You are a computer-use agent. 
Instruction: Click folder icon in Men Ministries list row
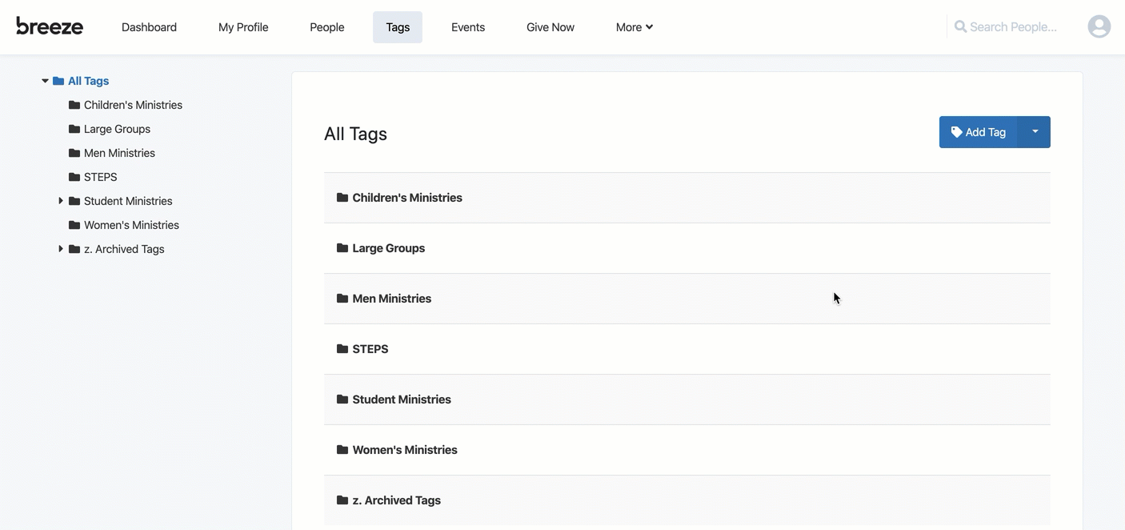[x=342, y=299]
